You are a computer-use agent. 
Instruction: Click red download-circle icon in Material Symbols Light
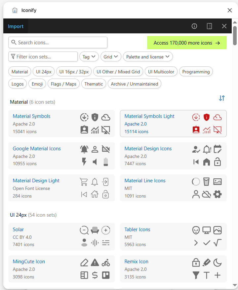pos(196,117)
